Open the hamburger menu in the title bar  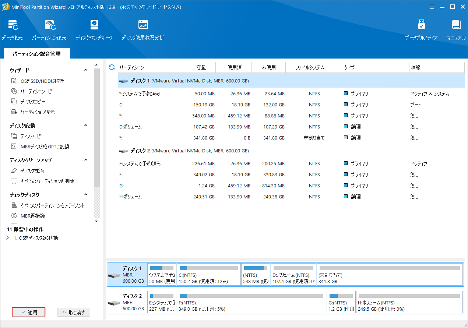pos(432,7)
